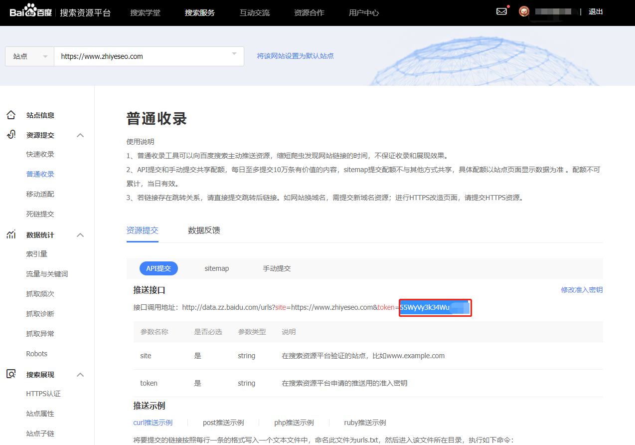This screenshot has height=445, width=635.
Task: Show the post推送示例 example
Action: pyautogui.click(x=223, y=423)
